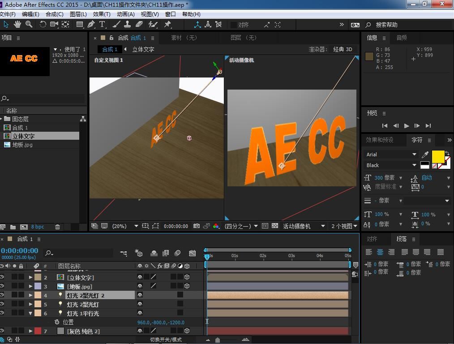454x344 pixels.
Task: Click the snapshot camera icon in viewer
Action: pyautogui.click(x=196, y=226)
